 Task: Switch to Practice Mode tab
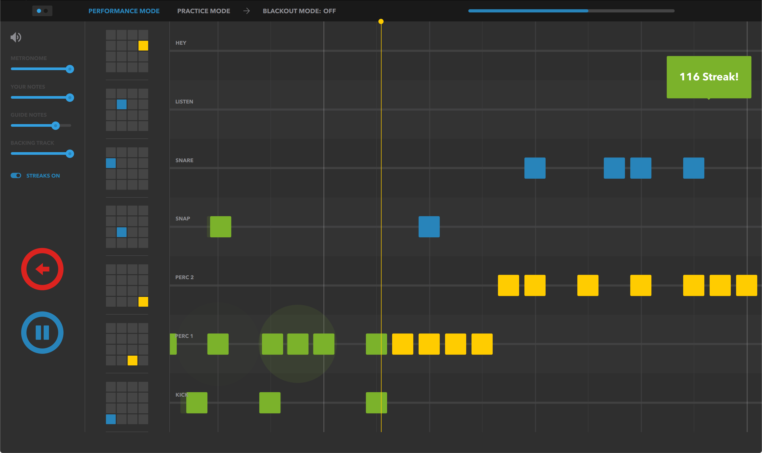click(x=203, y=11)
